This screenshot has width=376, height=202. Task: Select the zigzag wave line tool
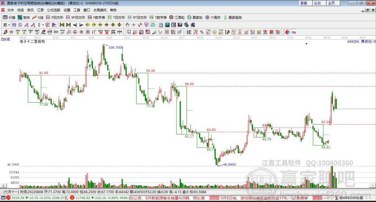click(x=161, y=32)
